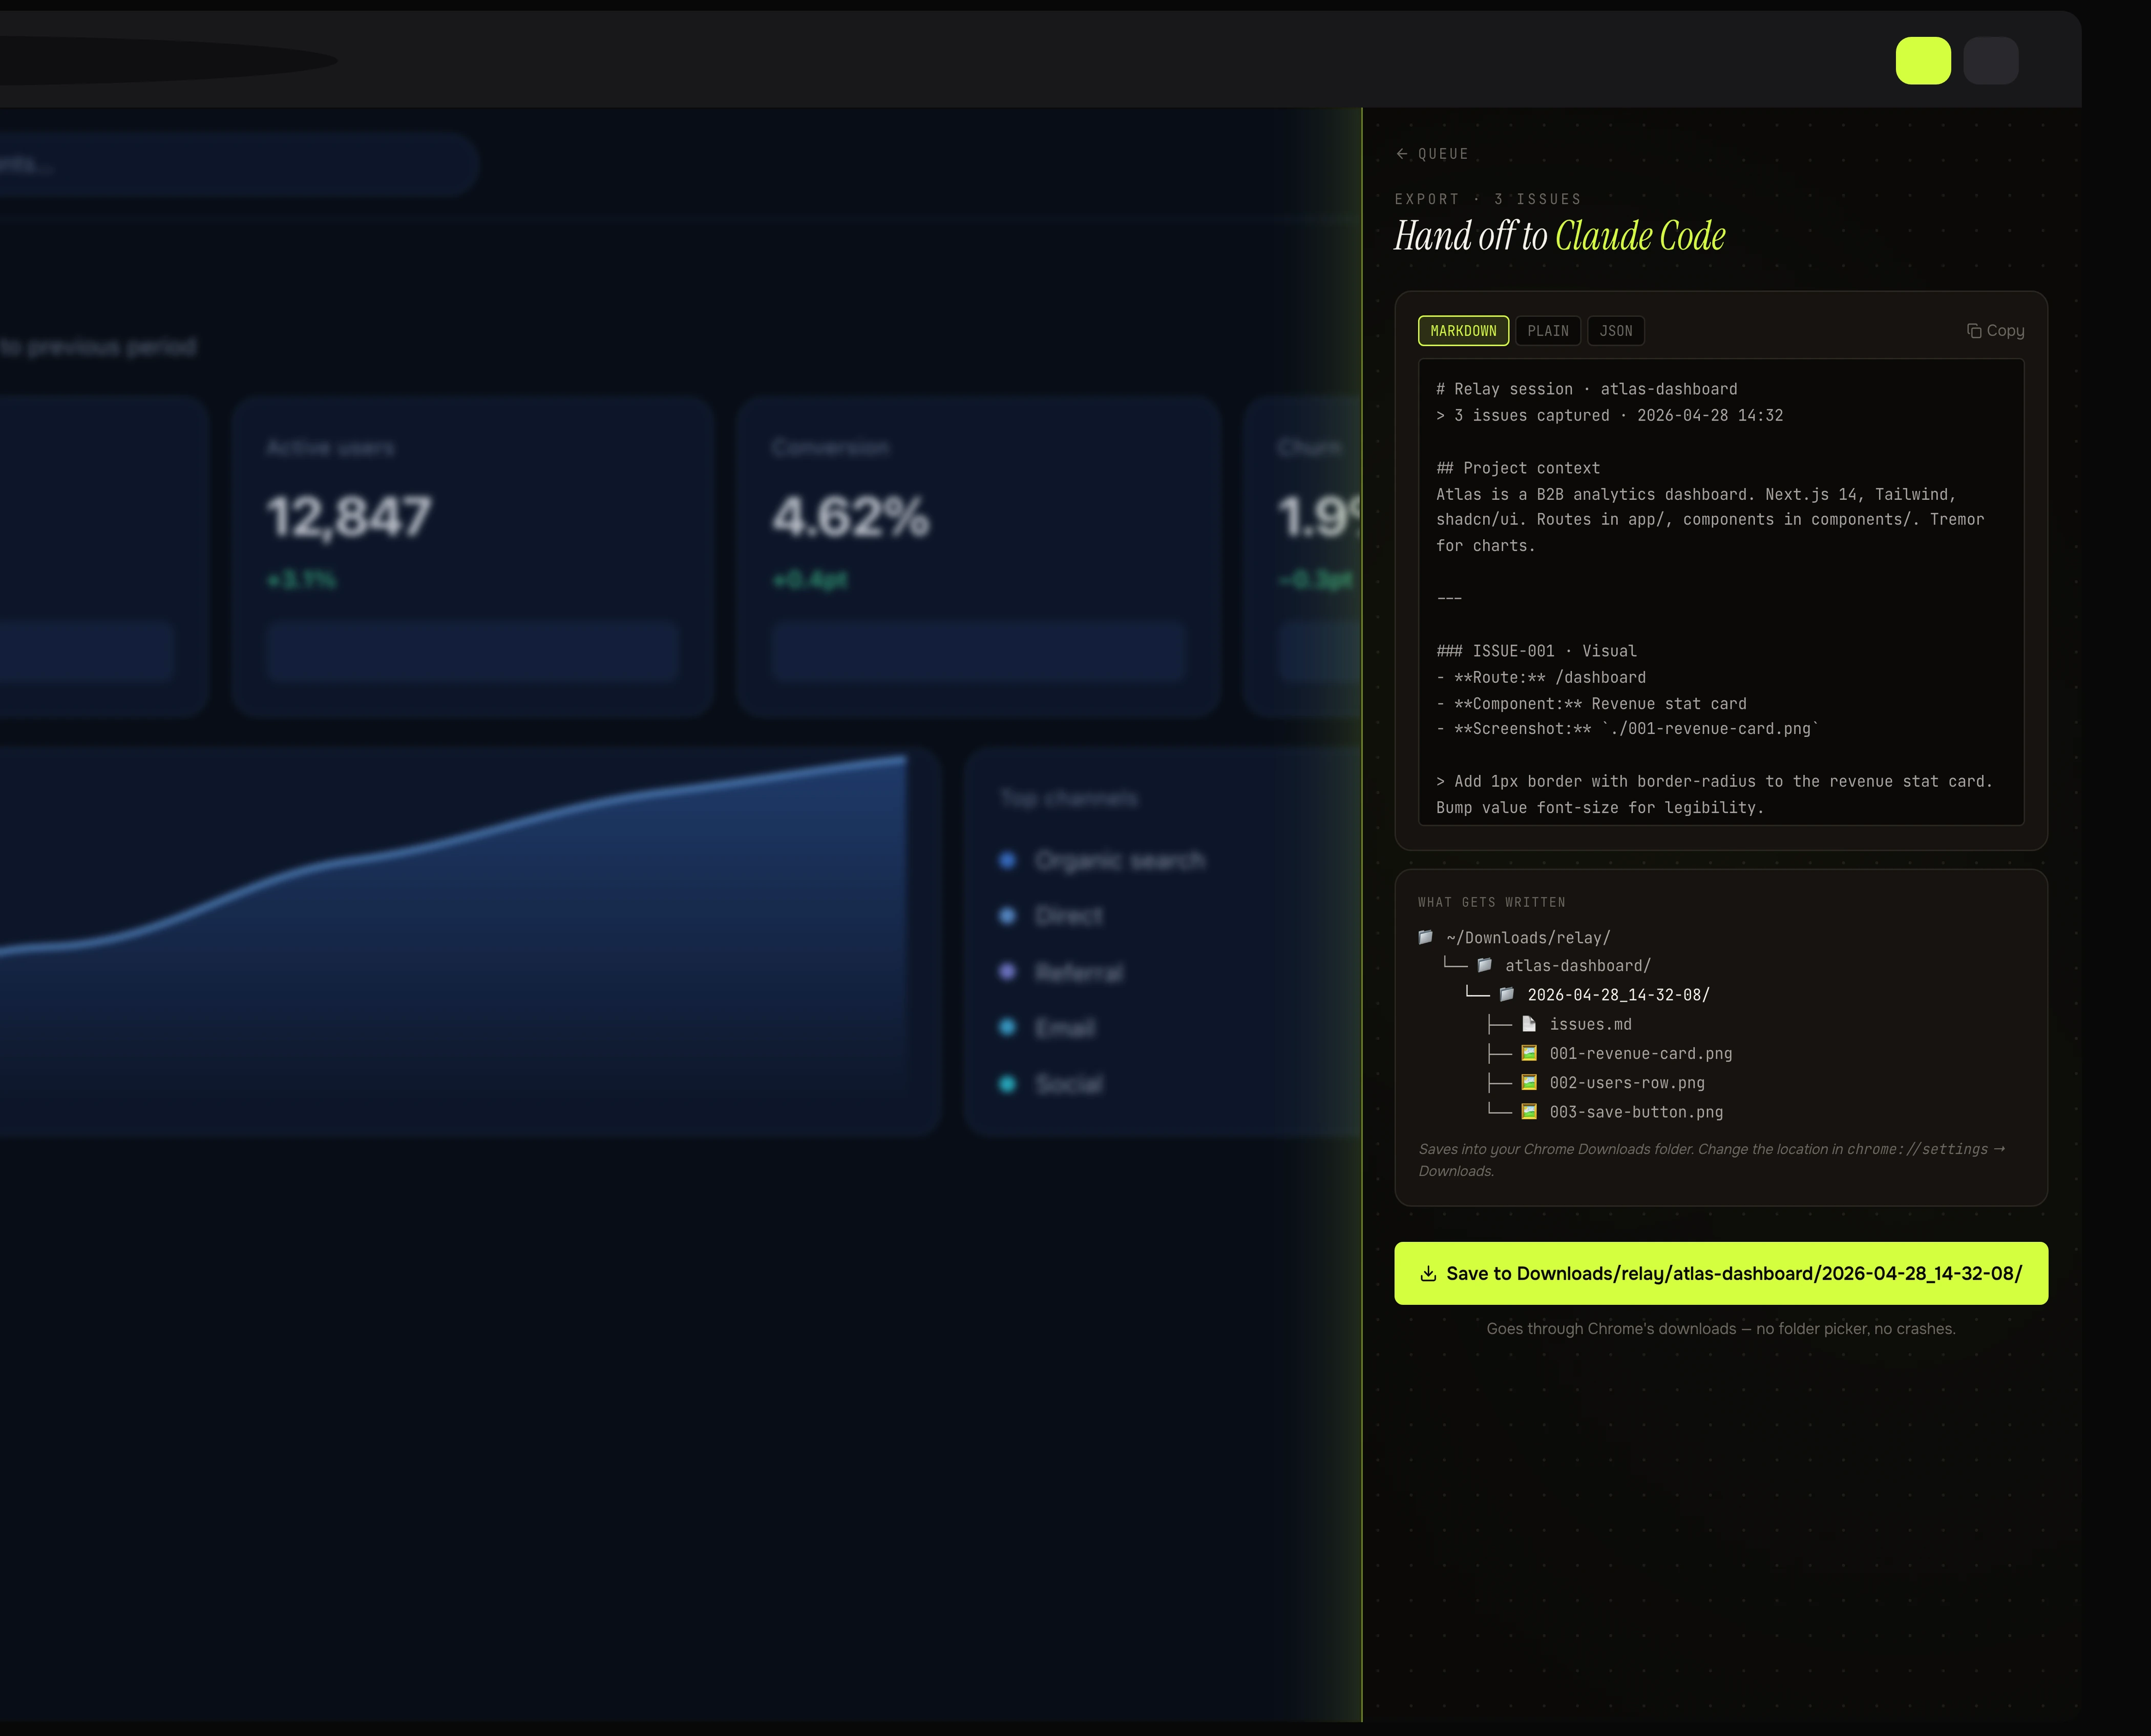The width and height of the screenshot is (2151, 1736).
Task: Switch to the JSON format tab
Action: [1615, 331]
